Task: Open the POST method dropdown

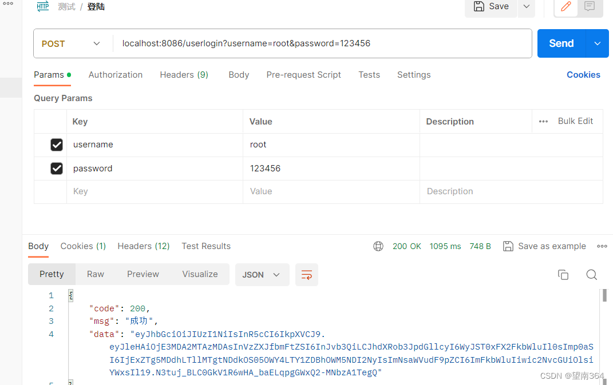Action: point(71,43)
